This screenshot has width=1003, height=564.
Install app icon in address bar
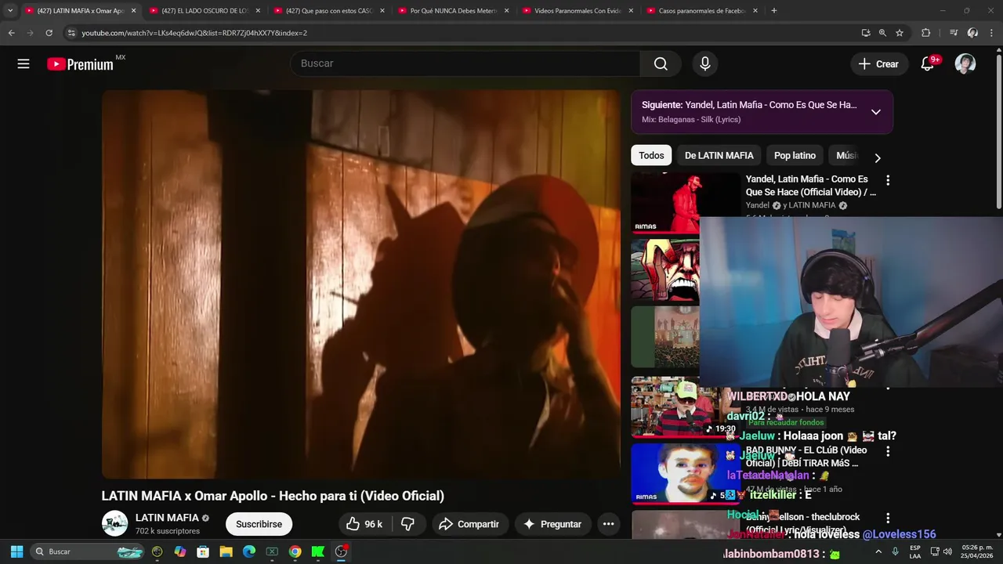pos(866,33)
